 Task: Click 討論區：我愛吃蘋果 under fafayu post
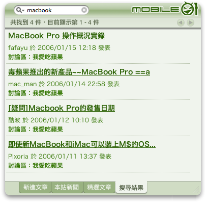pos(36,57)
